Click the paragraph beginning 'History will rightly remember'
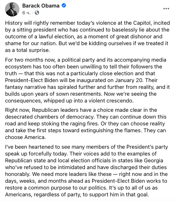This screenshot has width=177, height=201. [x=87, y=37]
